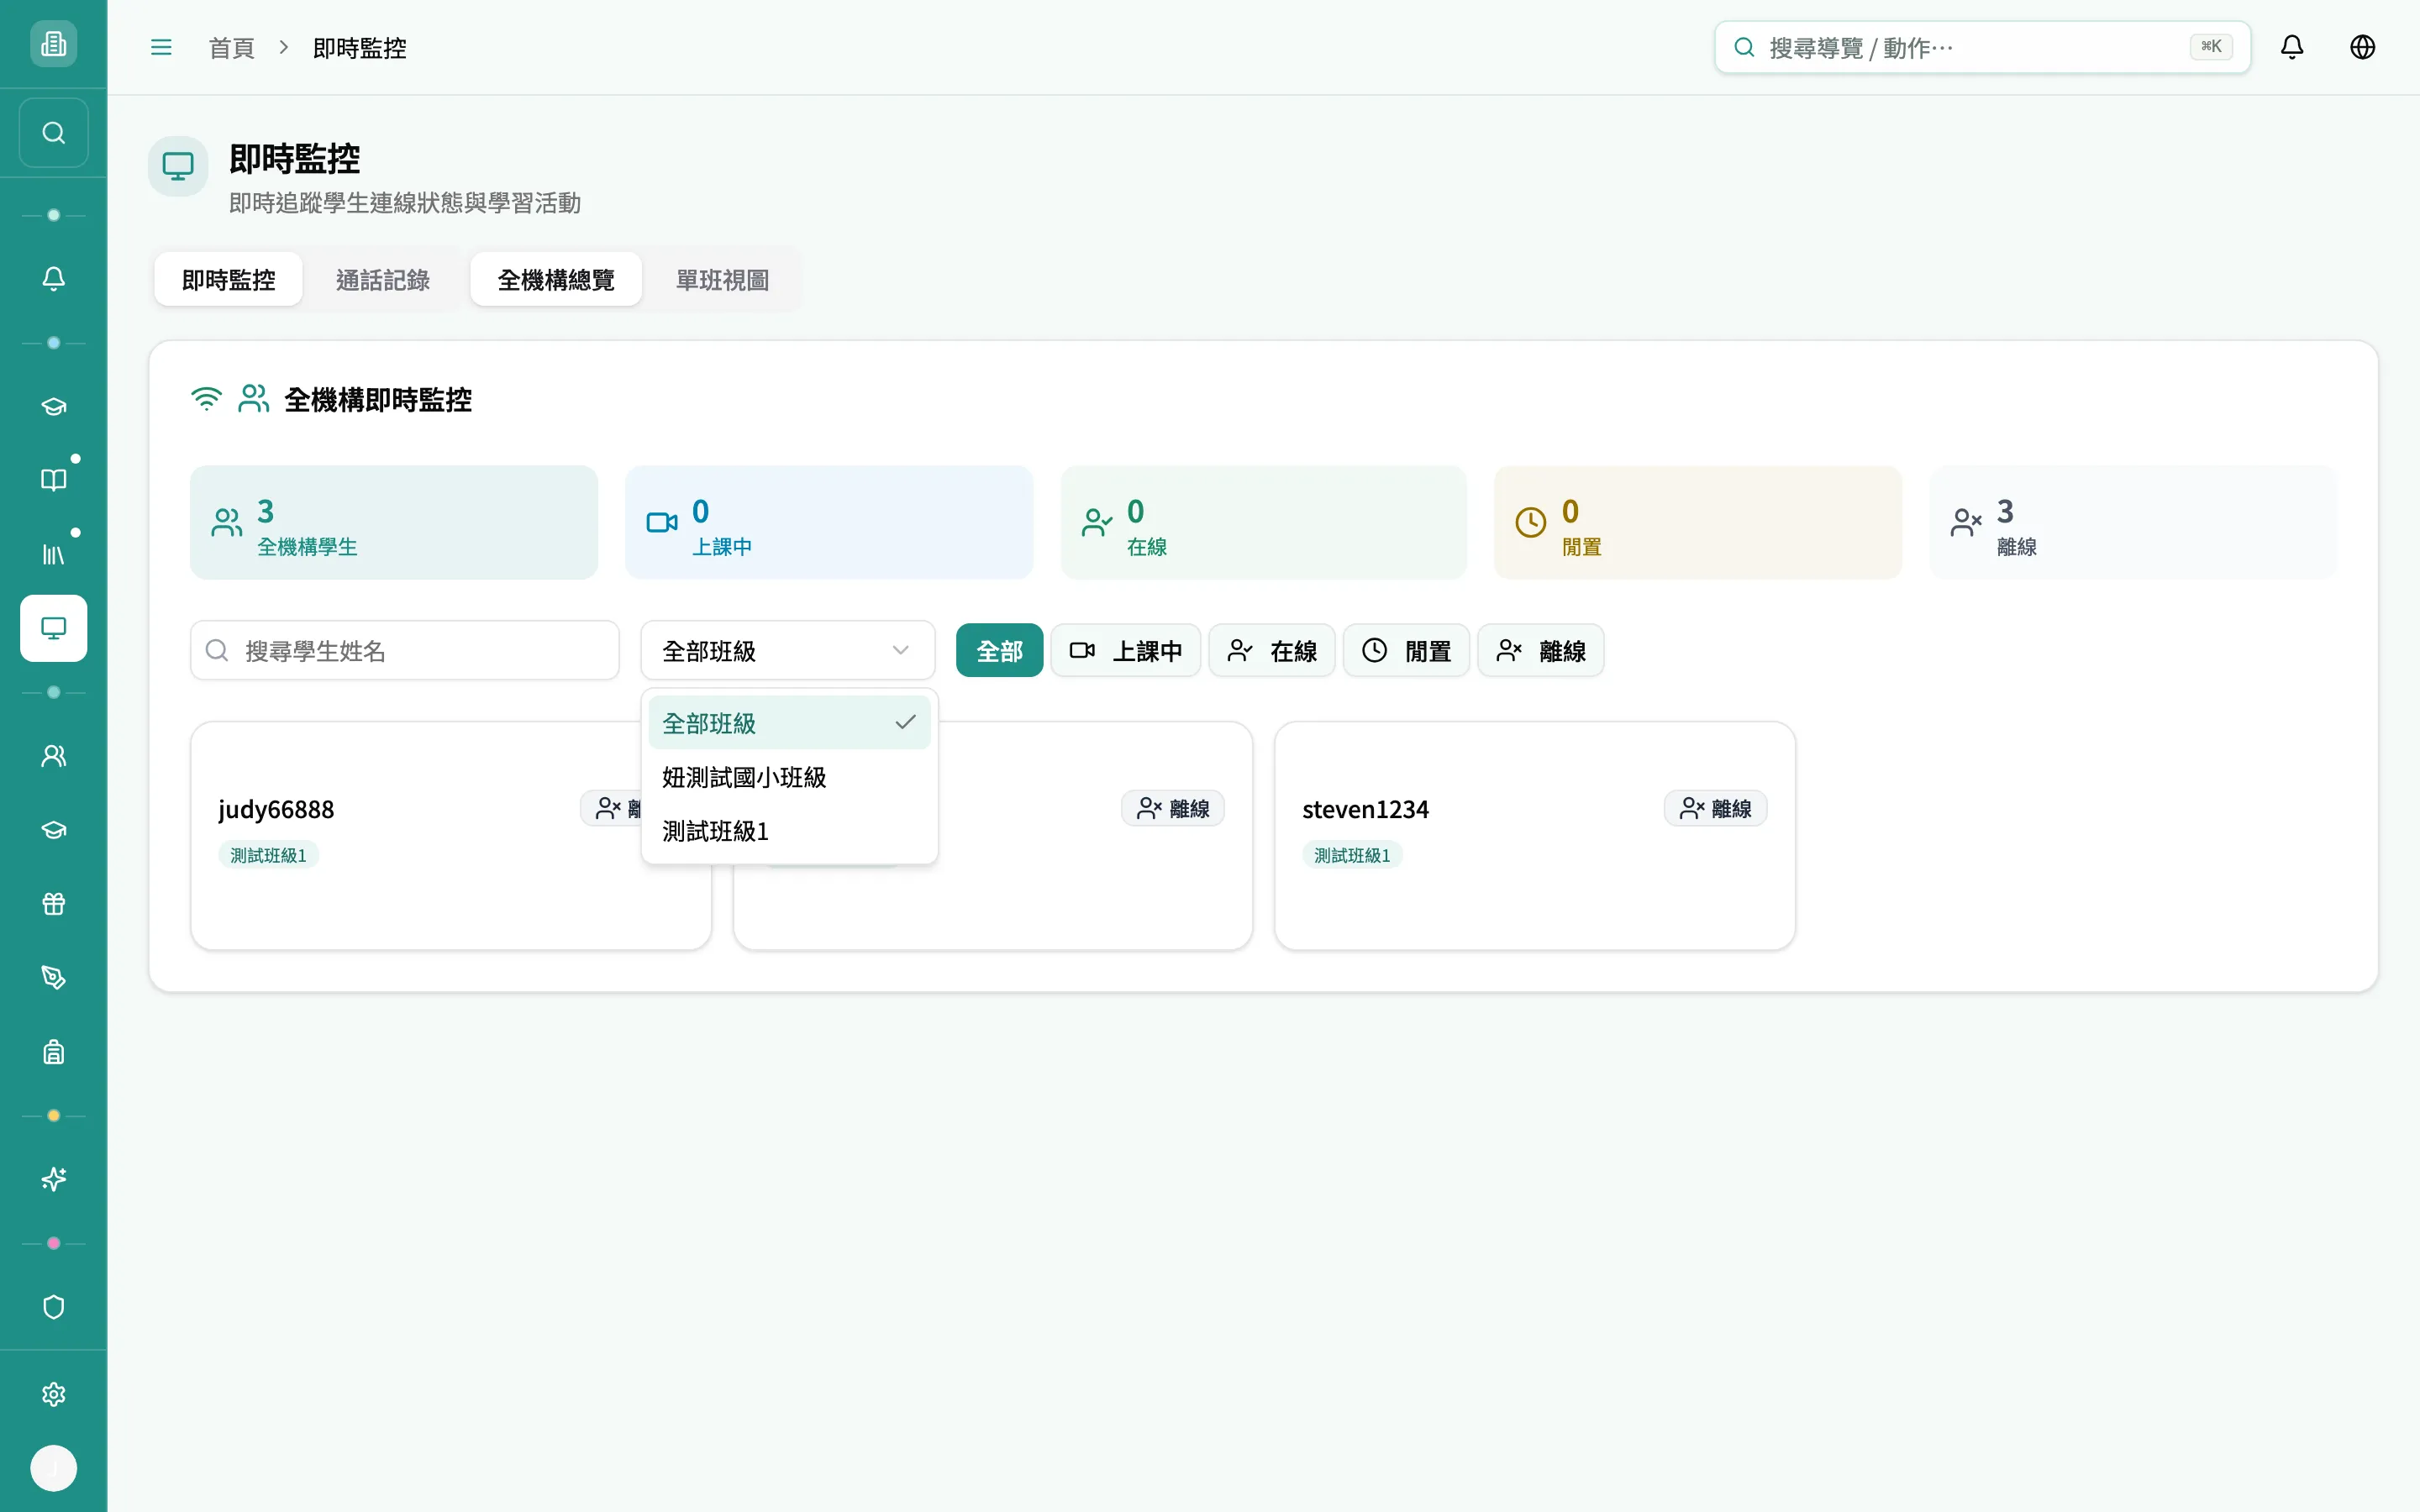This screenshot has height=1512, width=2420.
Task: Open the upper graduation cap sidebar icon
Action: tap(53, 406)
